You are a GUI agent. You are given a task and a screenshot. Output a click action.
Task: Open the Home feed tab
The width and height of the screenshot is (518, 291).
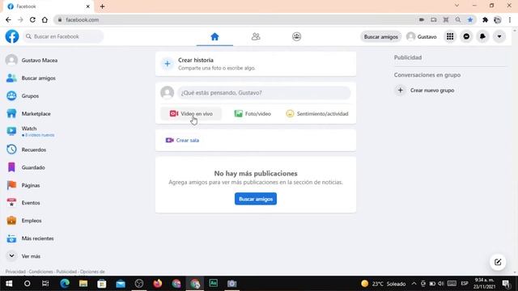click(x=214, y=36)
